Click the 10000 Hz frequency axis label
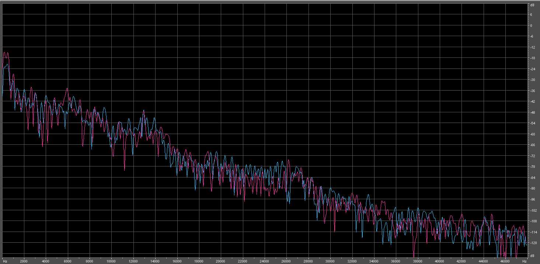 (x=111, y=261)
